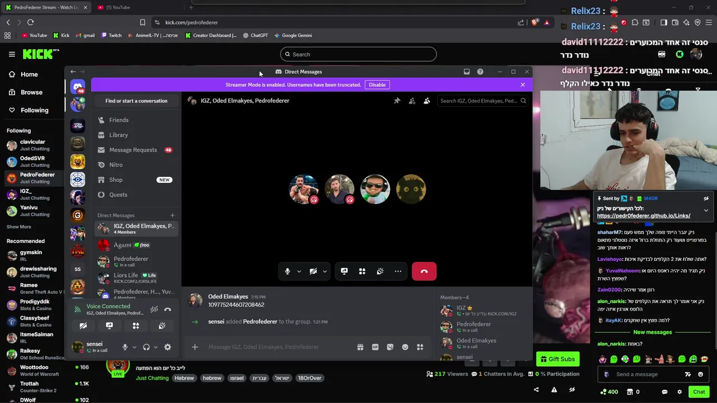Open pinned messages in the Discord header
This screenshot has width=717, height=403.
click(x=397, y=101)
